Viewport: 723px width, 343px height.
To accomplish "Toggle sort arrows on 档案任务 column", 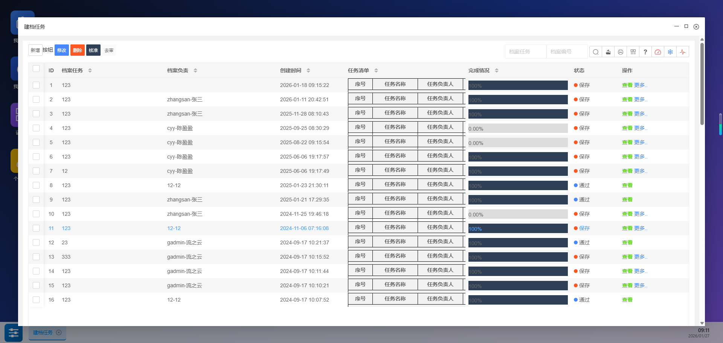I will pyautogui.click(x=90, y=70).
